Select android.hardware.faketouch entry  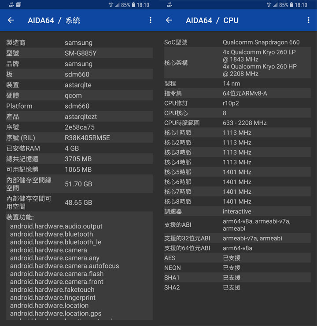(52, 290)
